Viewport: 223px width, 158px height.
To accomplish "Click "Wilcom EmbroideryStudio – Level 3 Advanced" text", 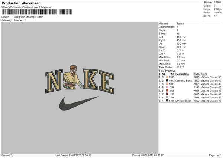I will click(x=26, y=7).
